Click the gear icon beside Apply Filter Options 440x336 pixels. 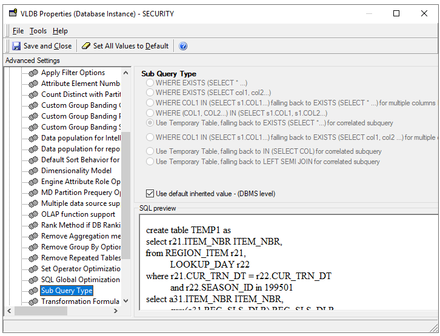[x=34, y=73]
